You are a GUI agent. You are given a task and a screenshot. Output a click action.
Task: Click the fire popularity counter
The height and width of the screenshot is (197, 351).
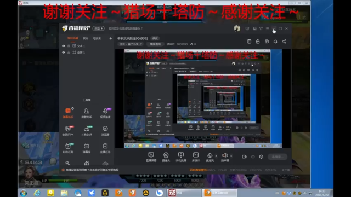pos(193,44)
